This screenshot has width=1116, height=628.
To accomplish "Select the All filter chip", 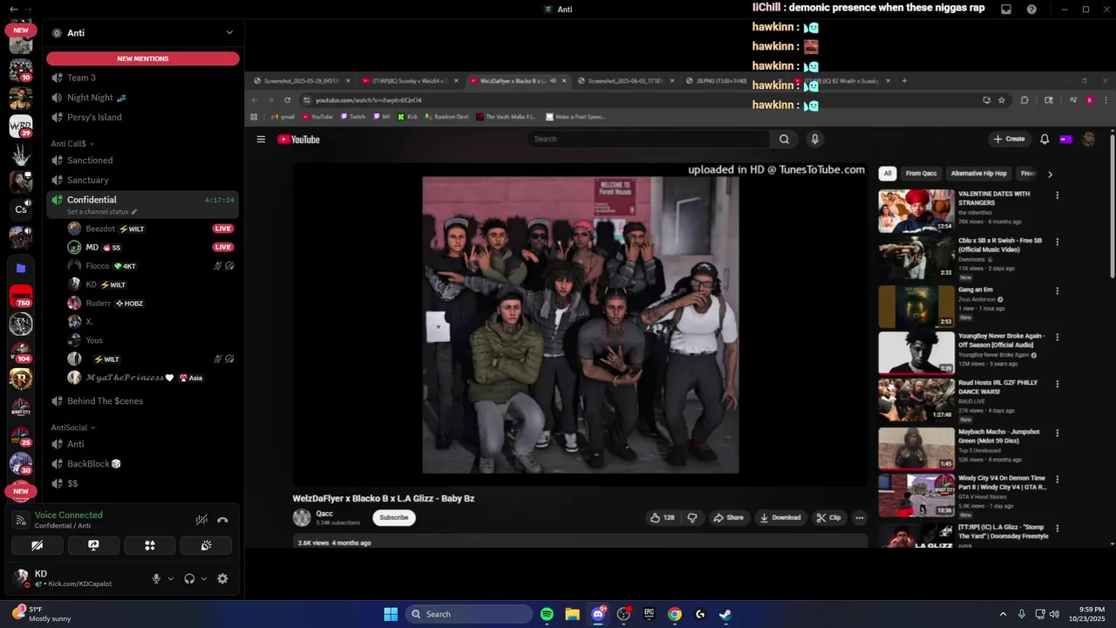I will point(888,174).
